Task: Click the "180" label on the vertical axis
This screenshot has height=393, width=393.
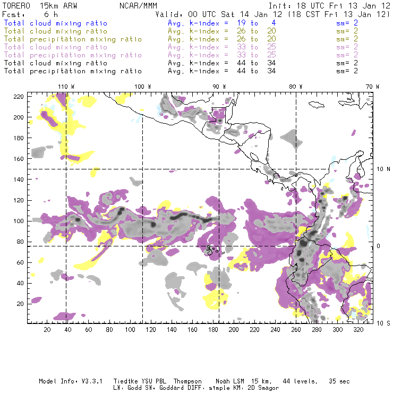Action: pos(19,138)
